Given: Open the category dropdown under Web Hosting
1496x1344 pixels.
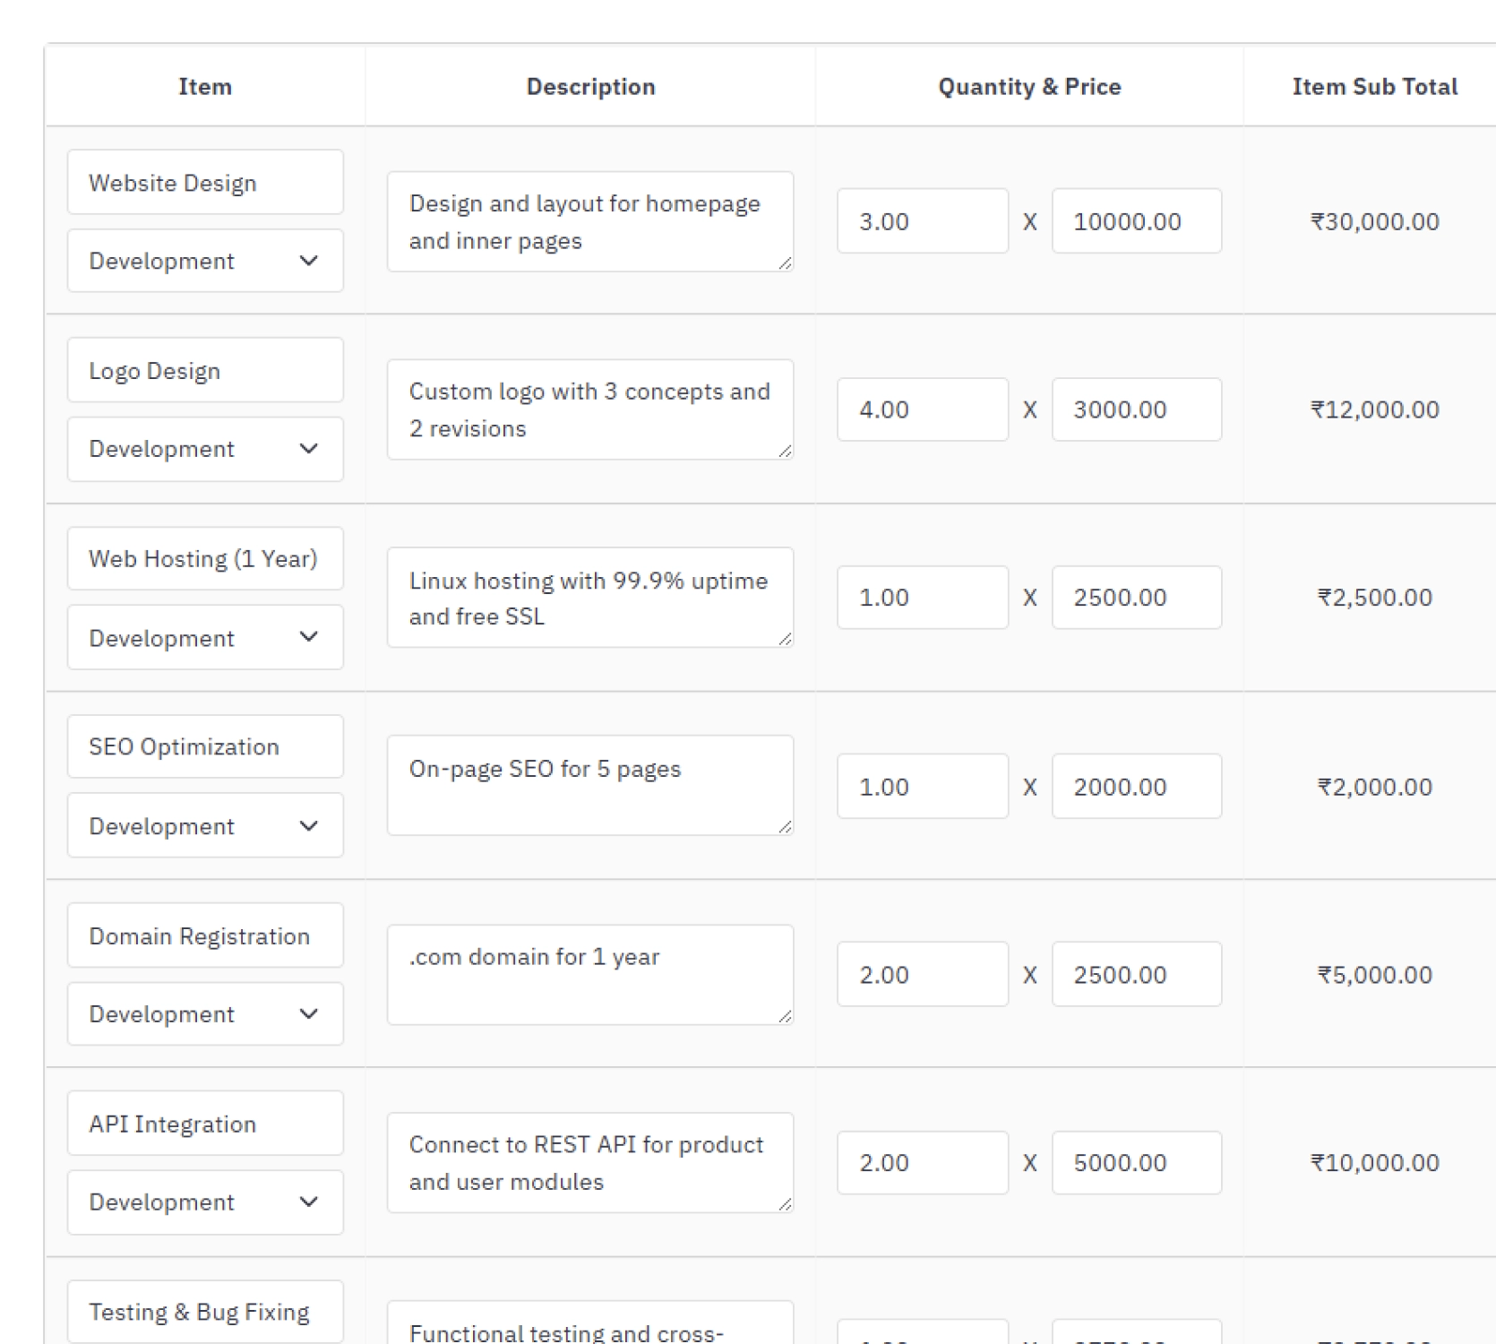Looking at the screenshot, I should coord(205,637).
